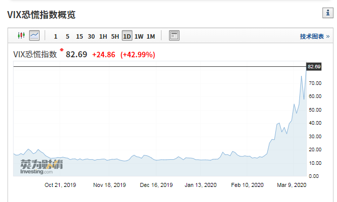Select the active 1D timeframe
This screenshot has width=337, height=202.
(x=127, y=36)
